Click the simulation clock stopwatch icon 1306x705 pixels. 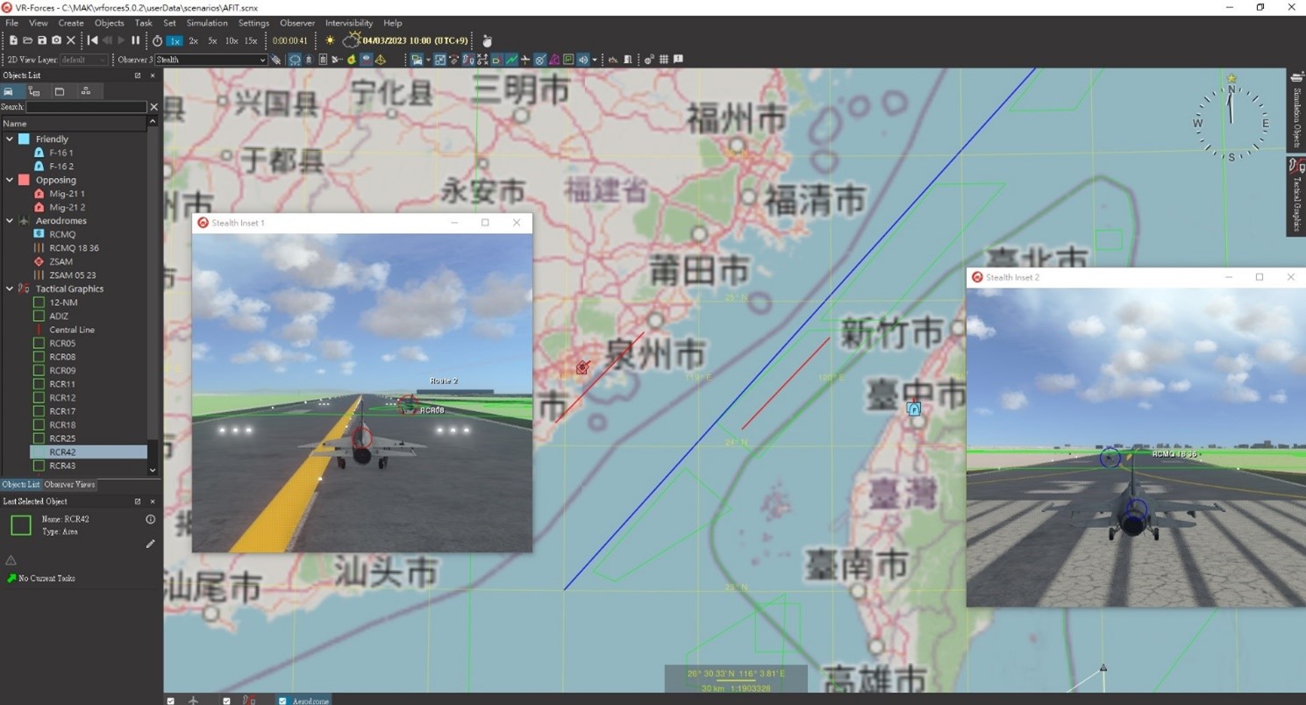pos(158,40)
